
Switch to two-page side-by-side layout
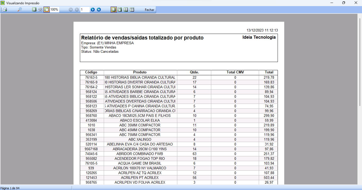(126, 10)
